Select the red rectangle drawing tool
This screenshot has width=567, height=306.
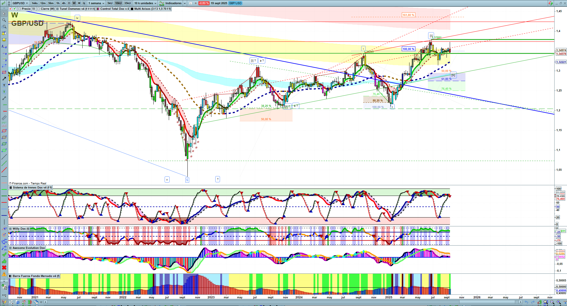pyautogui.click(x=4, y=72)
